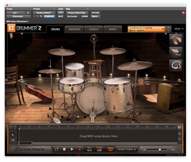
Task: Click the Sign 4/4 time signature field
Action: pos(89,149)
